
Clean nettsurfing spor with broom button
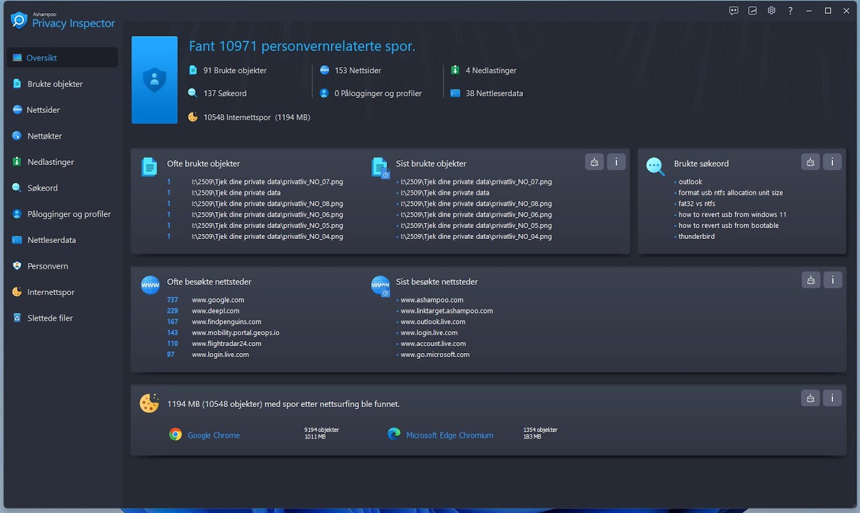810,398
